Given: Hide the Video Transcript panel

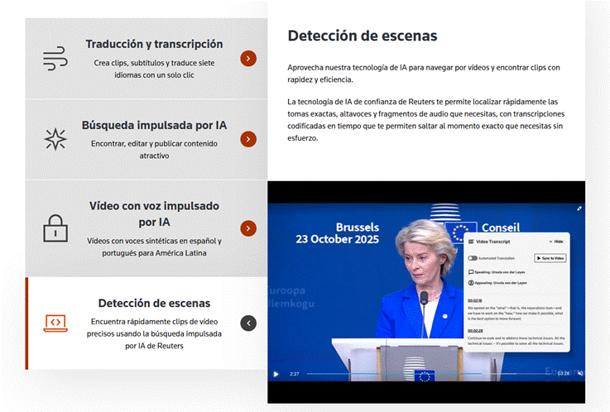Looking at the screenshot, I should click(x=556, y=242).
